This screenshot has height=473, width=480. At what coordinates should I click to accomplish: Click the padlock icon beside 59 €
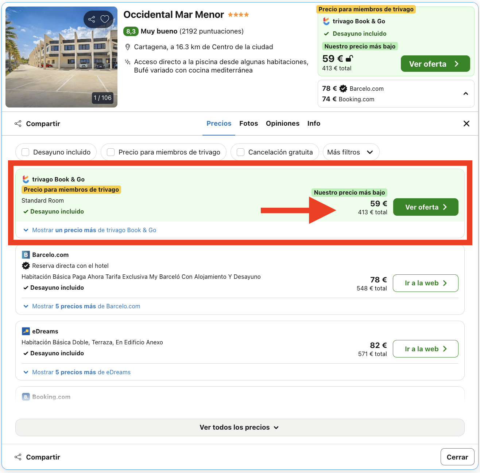pyautogui.click(x=349, y=58)
